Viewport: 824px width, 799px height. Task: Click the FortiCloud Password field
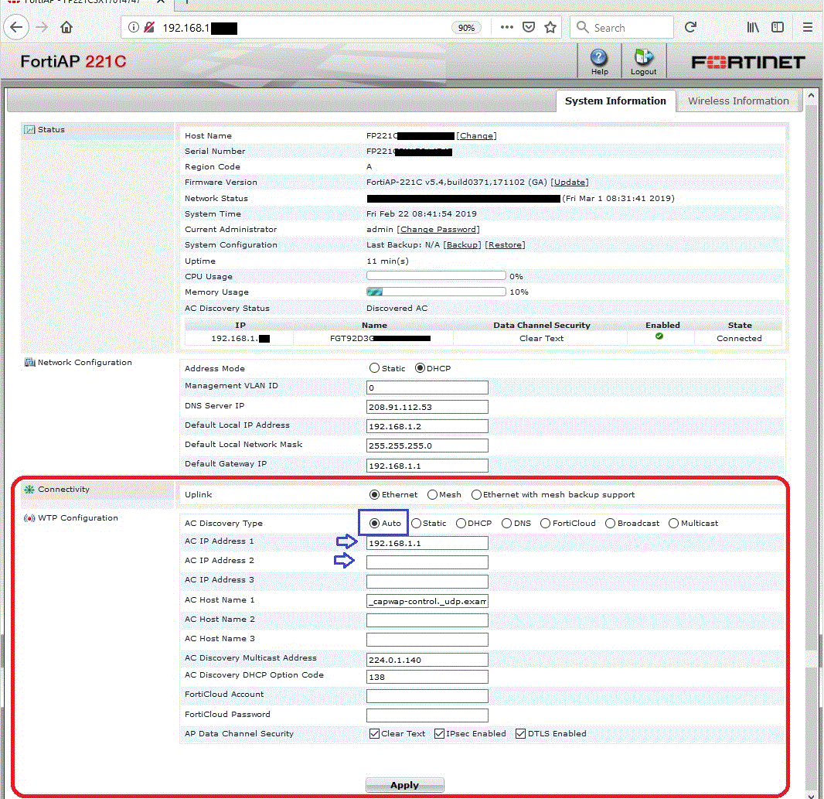427,715
